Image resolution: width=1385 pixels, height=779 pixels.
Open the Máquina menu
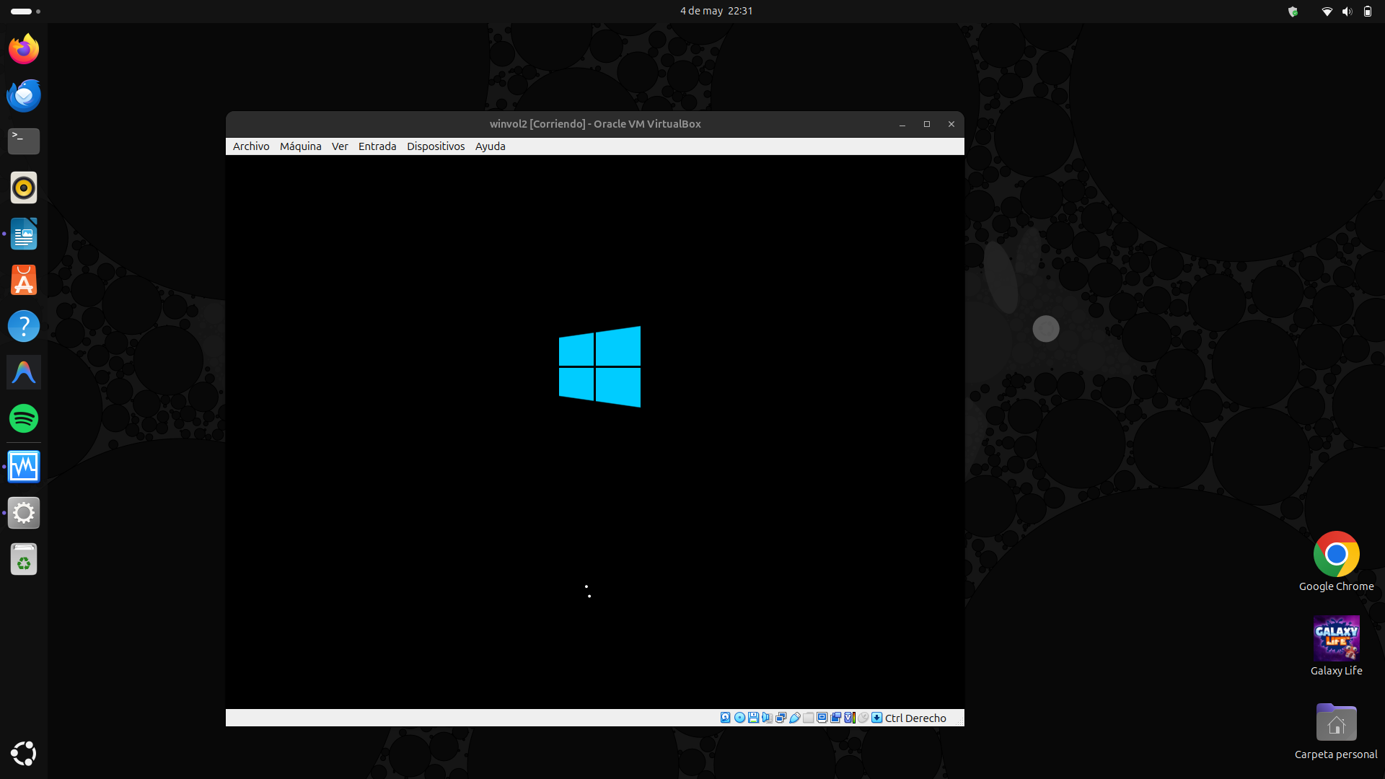(301, 146)
